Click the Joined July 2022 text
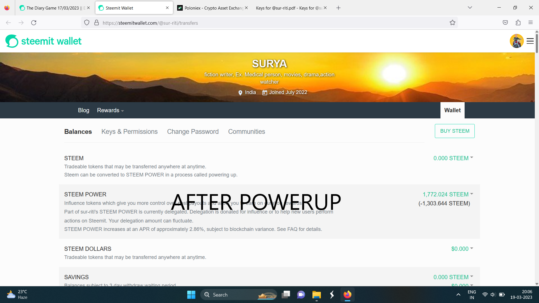This screenshot has width=539, height=303. click(288, 92)
